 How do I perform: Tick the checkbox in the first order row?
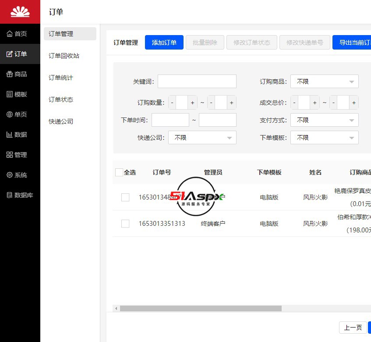[x=125, y=197]
